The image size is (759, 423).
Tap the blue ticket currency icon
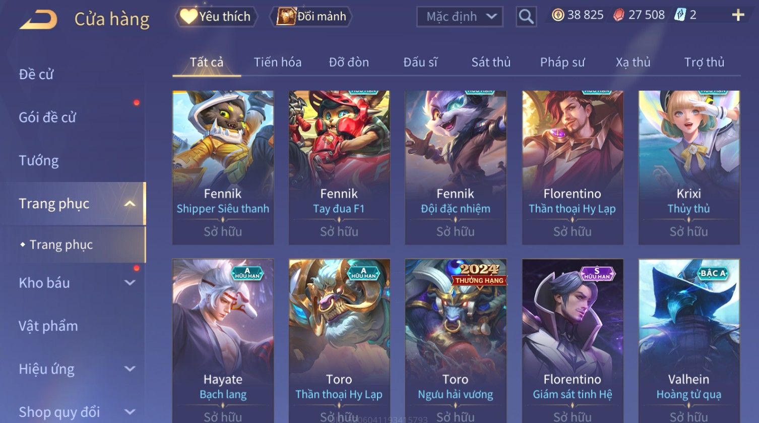[680, 15]
